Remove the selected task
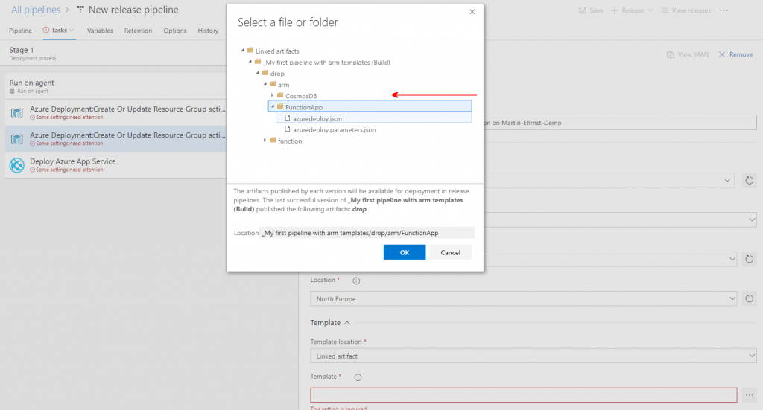This screenshot has width=763, height=410. pyautogui.click(x=735, y=54)
